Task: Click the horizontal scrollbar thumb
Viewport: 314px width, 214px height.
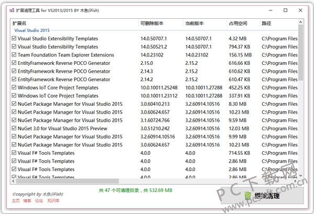Action: [68, 181]
